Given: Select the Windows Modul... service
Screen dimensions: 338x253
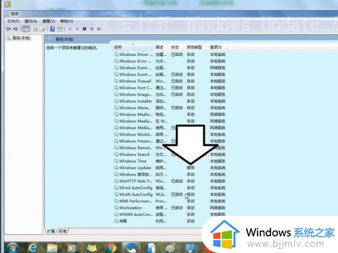Looking at the screenshot, I should [170, 134].
